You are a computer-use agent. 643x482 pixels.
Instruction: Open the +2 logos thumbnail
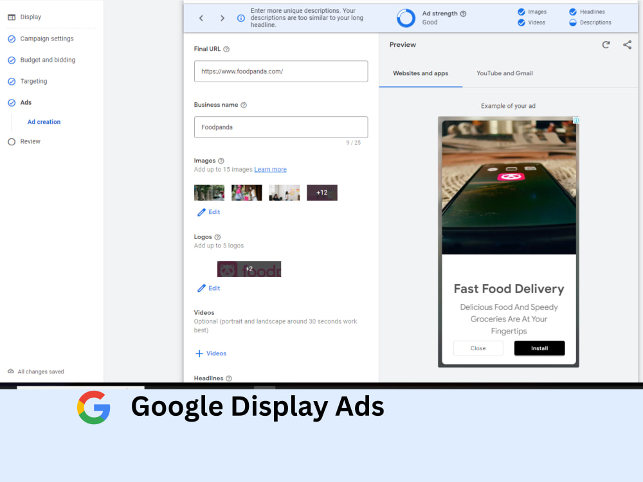(x=249, y=269)
